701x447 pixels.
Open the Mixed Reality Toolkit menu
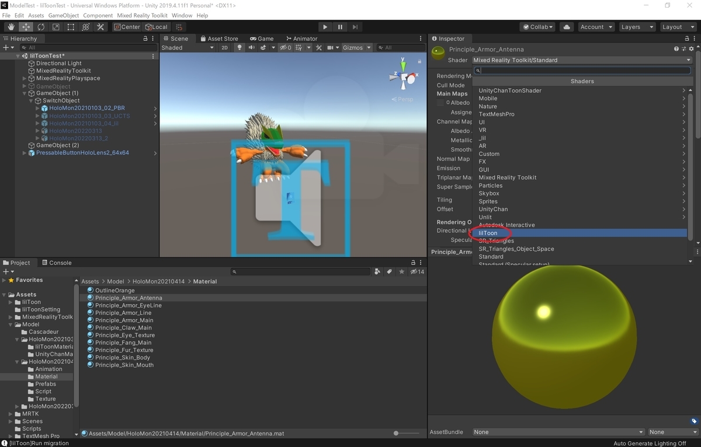[142, 15]
